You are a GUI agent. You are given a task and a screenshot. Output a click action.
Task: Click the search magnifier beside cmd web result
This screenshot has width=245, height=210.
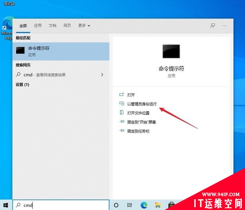pos(18,74)
